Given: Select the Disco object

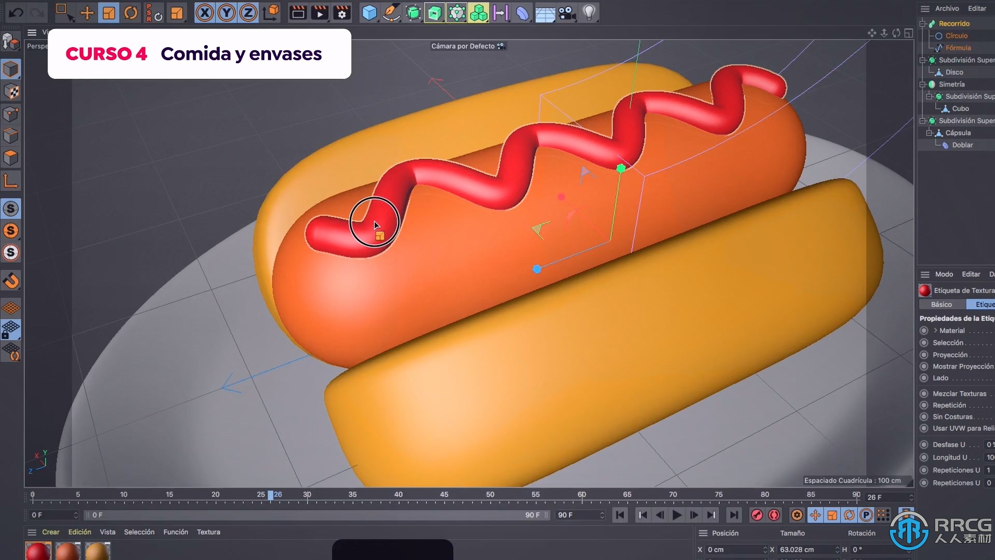Looking at the screenshot, I should [x=954, y=72].
